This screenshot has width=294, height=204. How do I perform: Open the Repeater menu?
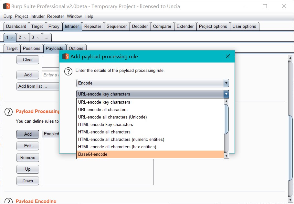(x=56, y=16)
